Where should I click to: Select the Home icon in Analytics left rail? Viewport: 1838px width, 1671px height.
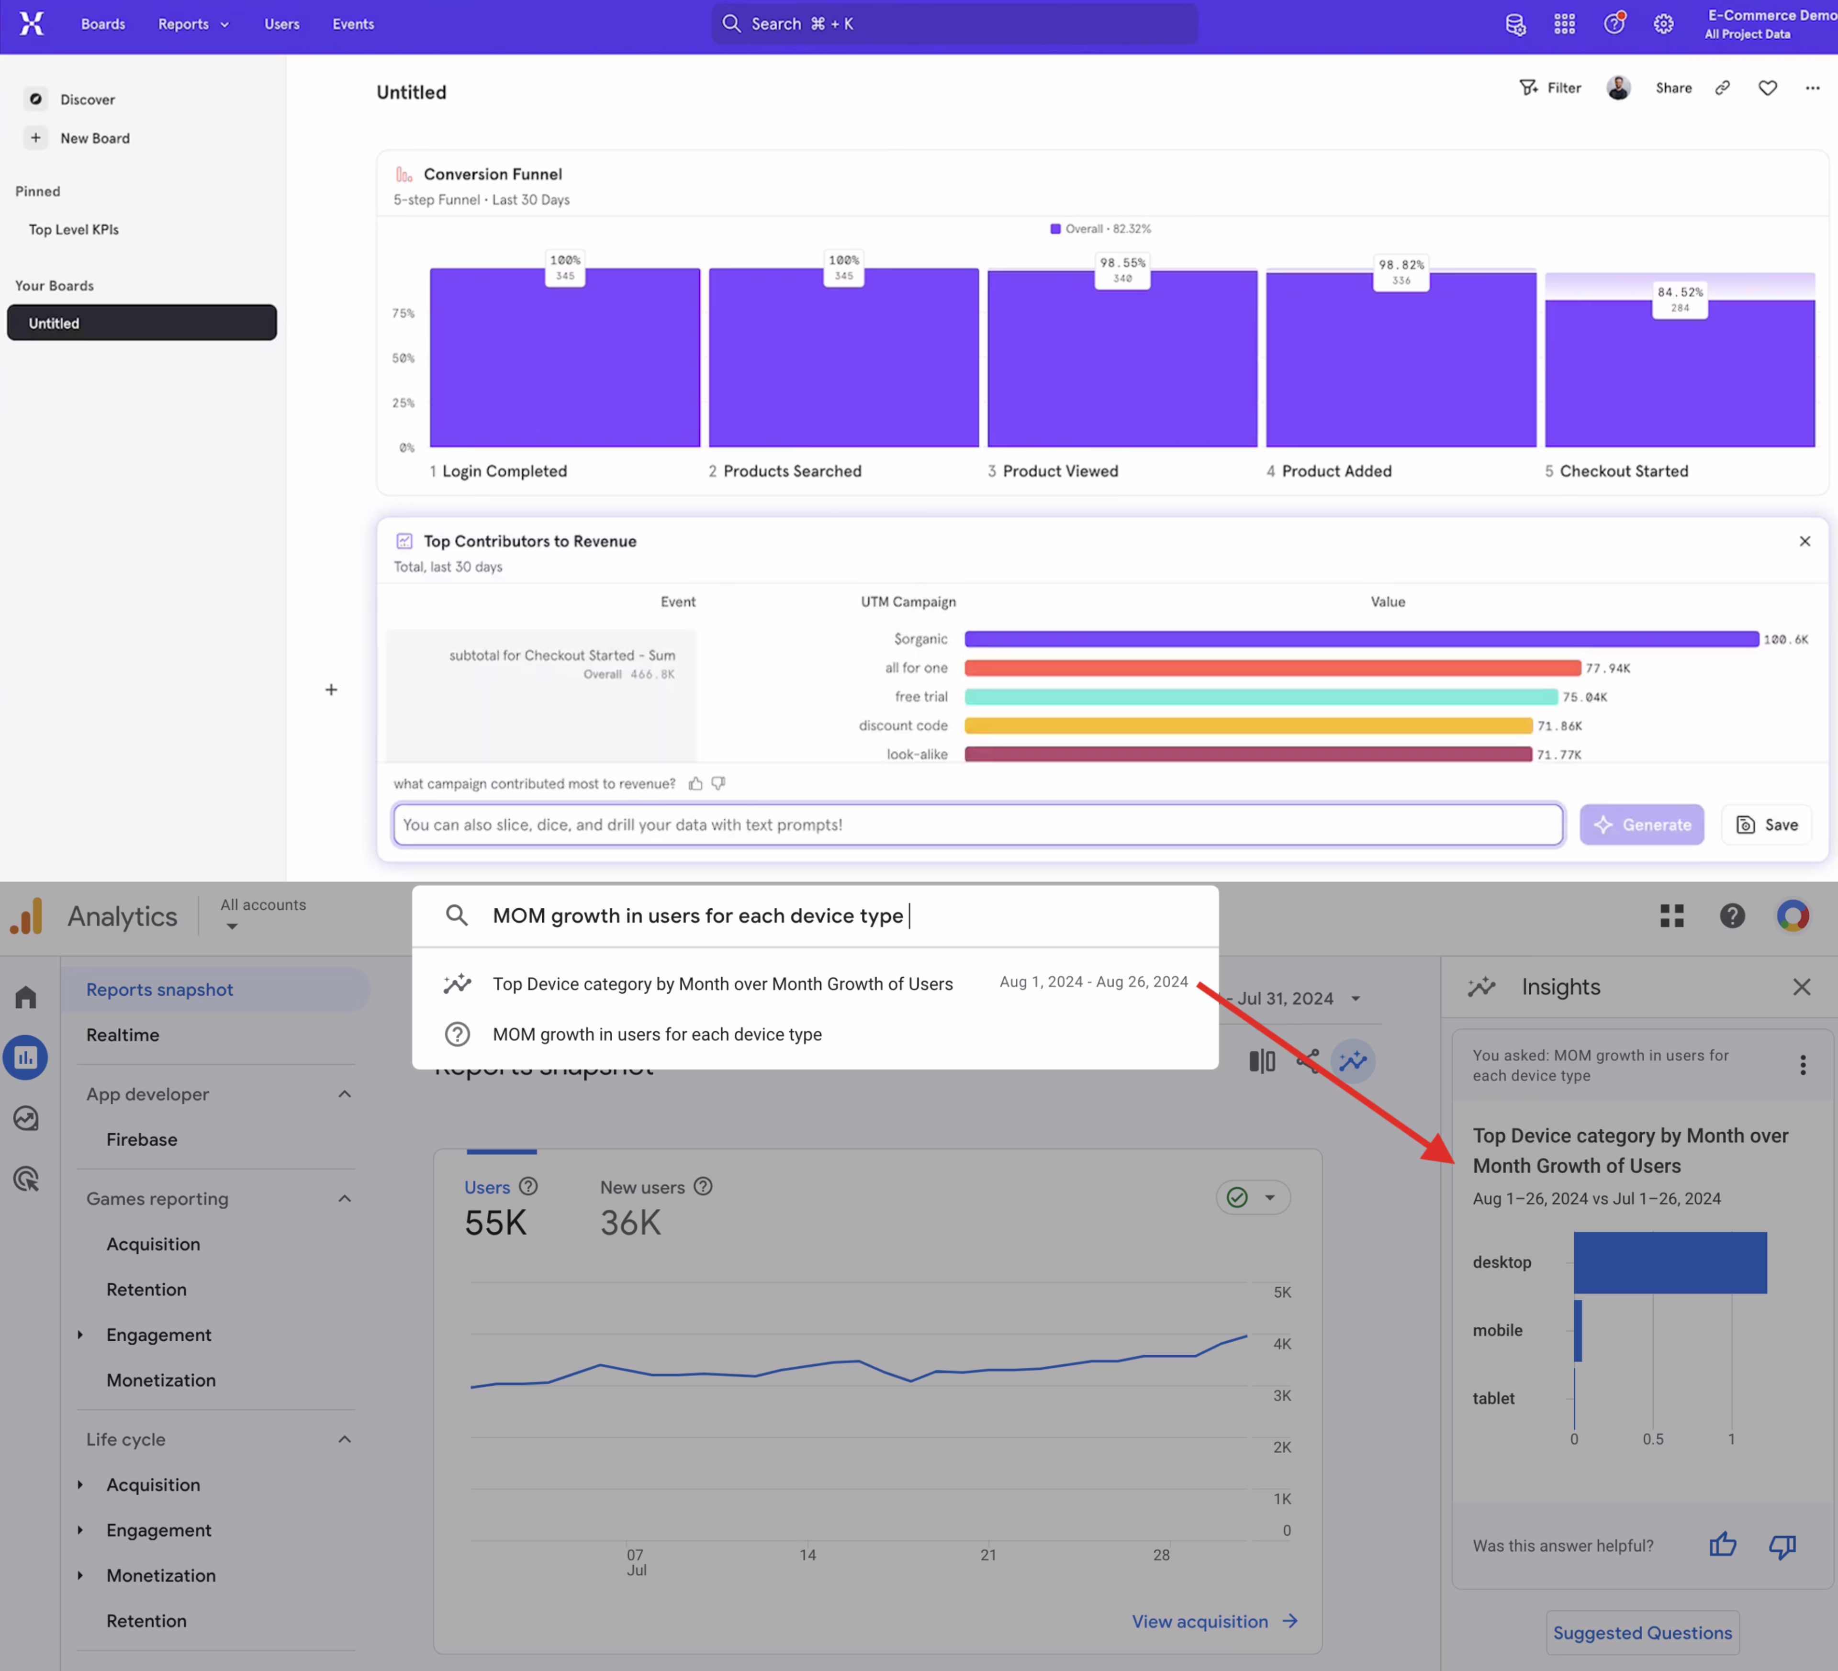pyautogui.click(x=24, y=996)
